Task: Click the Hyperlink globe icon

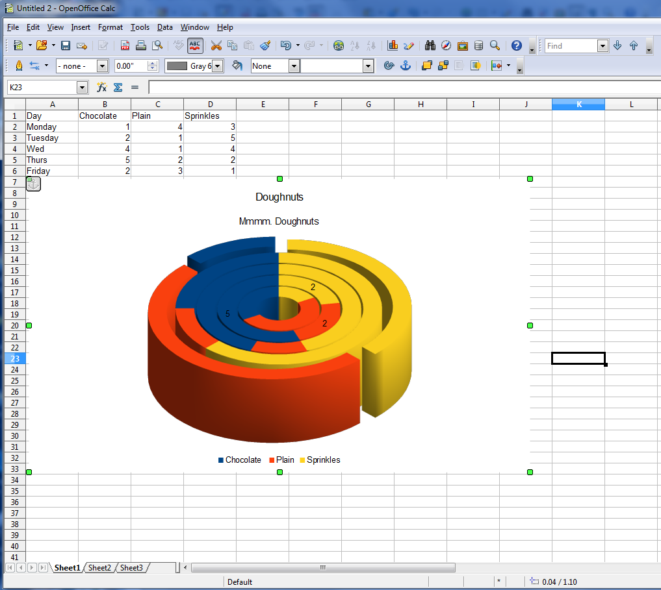Action: (338, 45)
